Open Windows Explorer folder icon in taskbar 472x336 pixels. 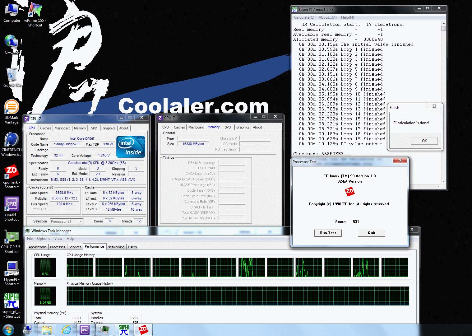(x=47, y=330)
